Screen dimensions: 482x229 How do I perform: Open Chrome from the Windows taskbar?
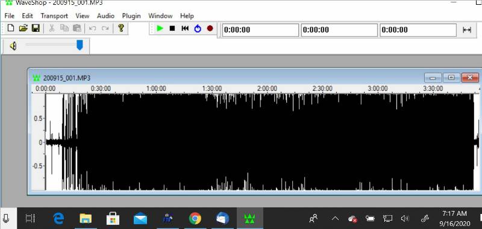click(195, 219)
